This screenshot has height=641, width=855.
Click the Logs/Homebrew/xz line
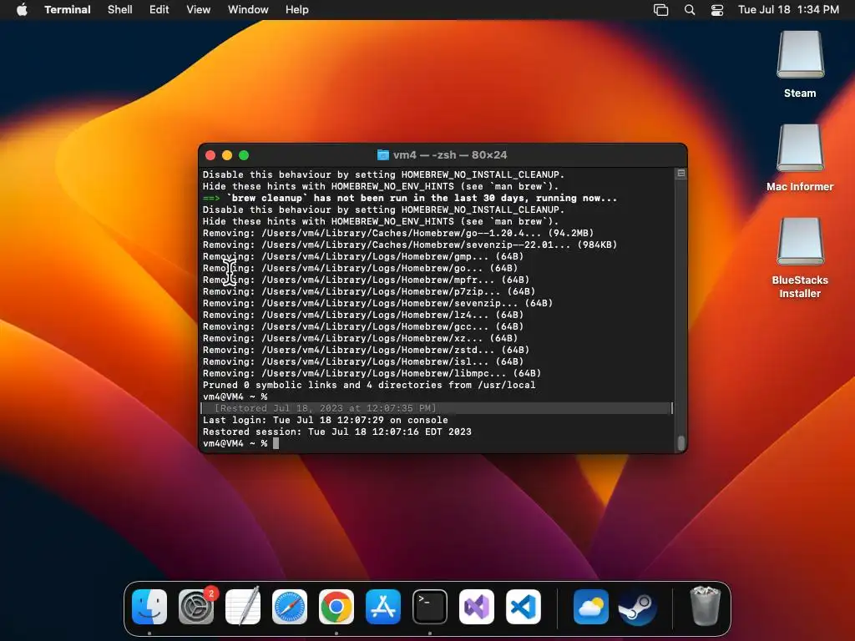361,339
